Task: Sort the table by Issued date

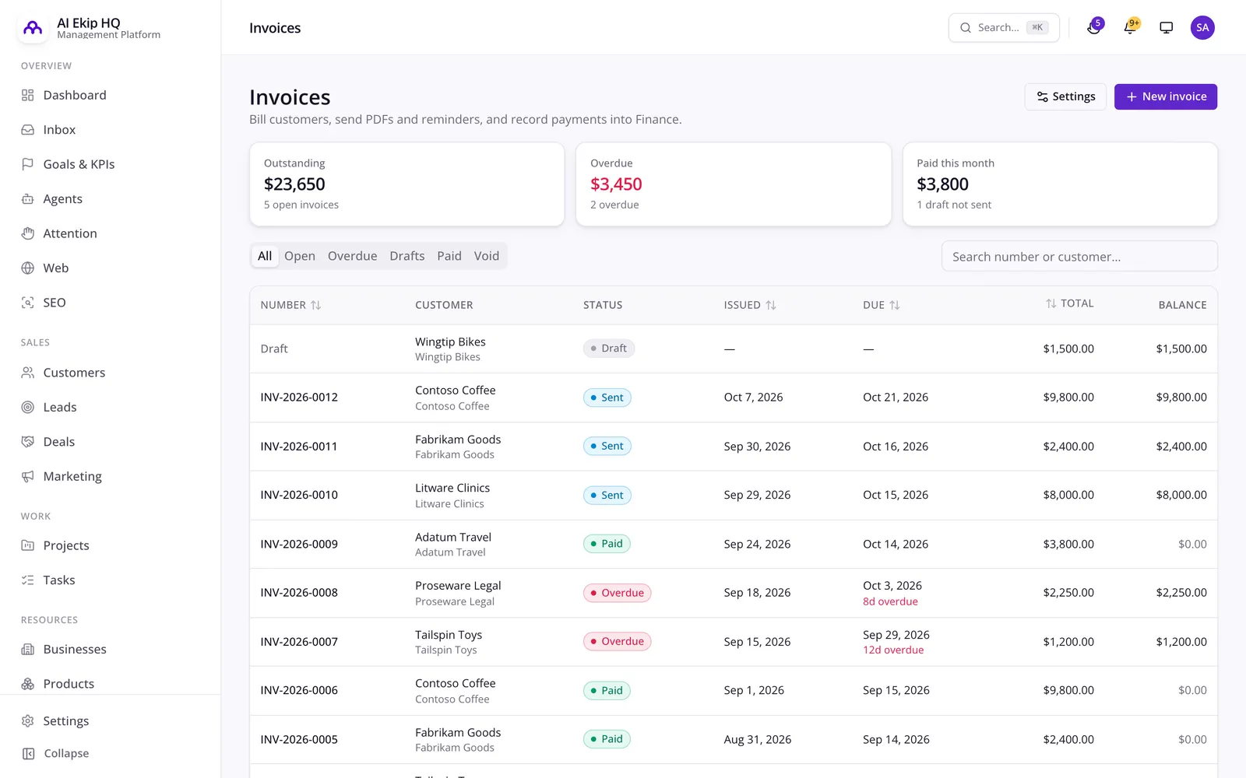Action: click(x=750, y=305)
